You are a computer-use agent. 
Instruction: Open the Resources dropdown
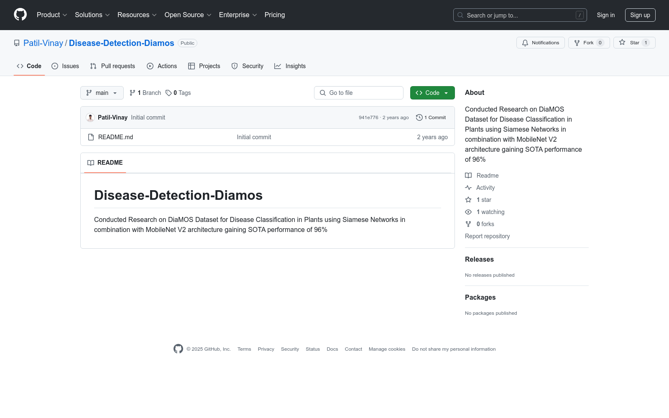[137, 15]
